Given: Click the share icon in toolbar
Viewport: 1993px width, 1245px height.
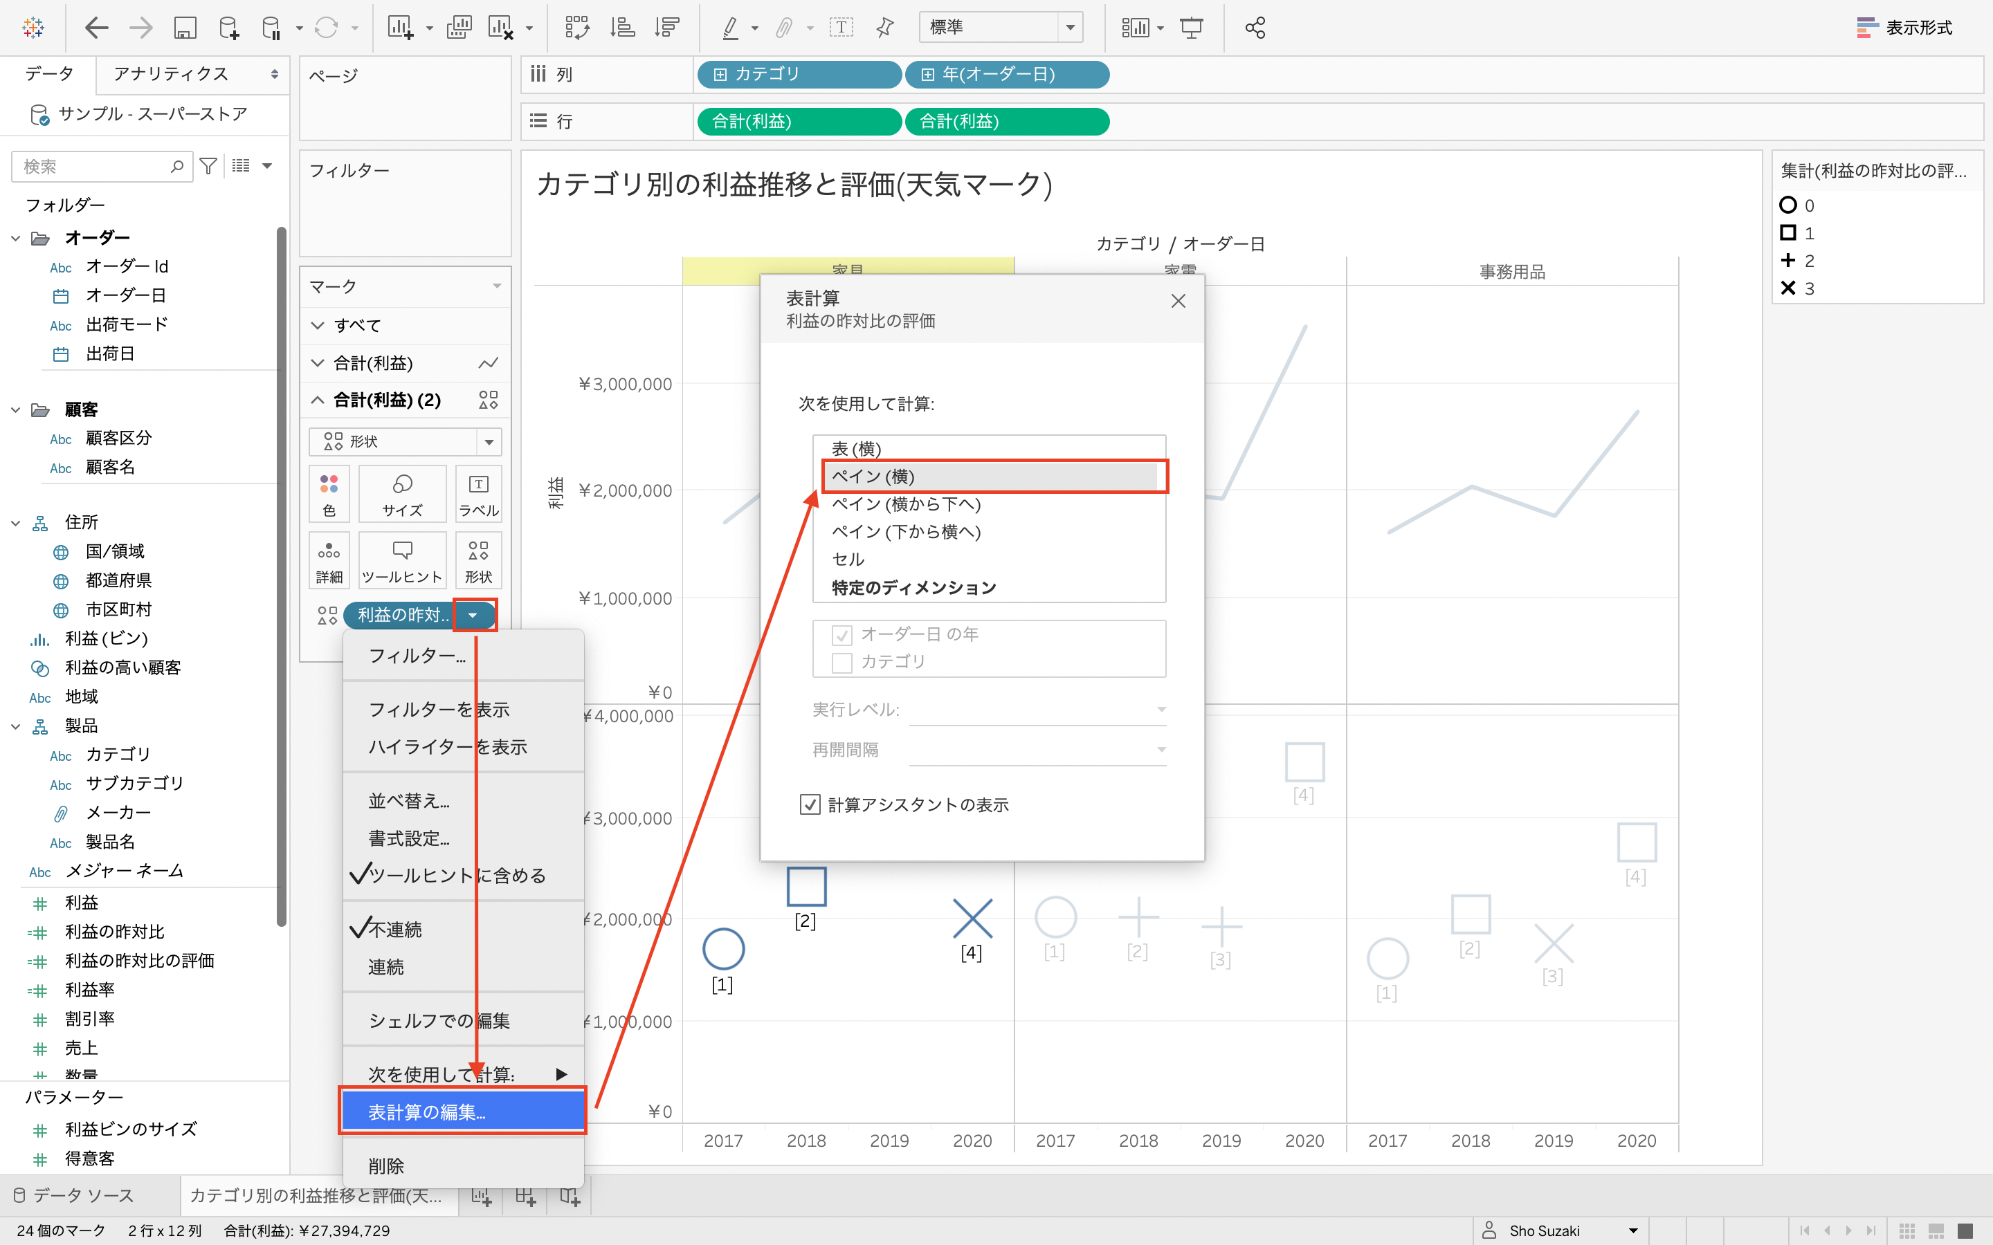Looking at the screenshot, I should pos(1255,28).
